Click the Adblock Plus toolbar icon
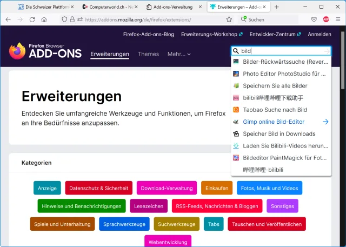346x247 pixels. pyautogui.click(x=326, y=19)
